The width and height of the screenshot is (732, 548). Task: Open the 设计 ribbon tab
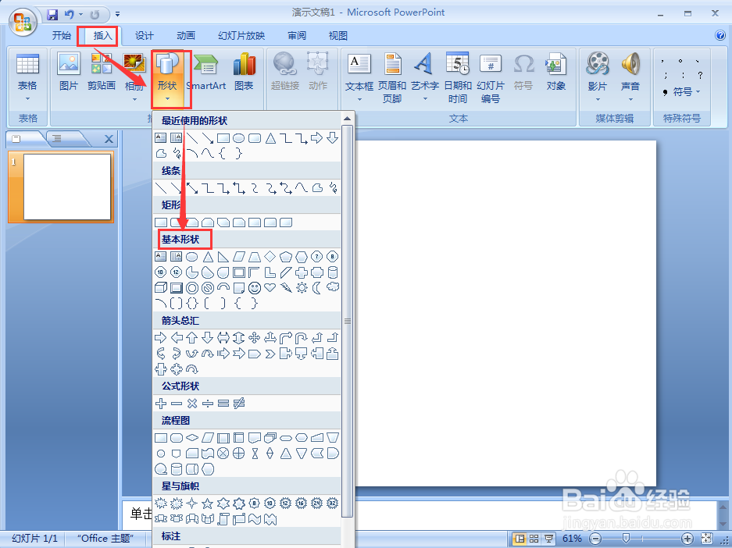145,35
